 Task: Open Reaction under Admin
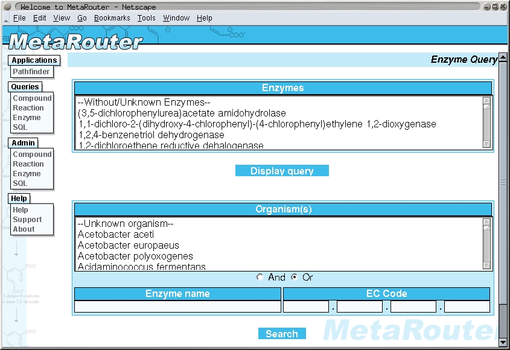[x=28, y=164]
